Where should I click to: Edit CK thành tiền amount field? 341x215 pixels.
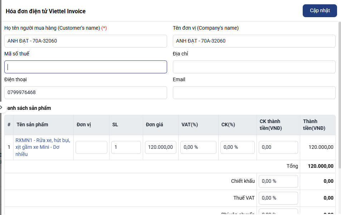(x=278, y=147)
